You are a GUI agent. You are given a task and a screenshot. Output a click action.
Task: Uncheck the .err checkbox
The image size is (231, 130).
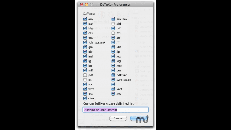[113, 38]
